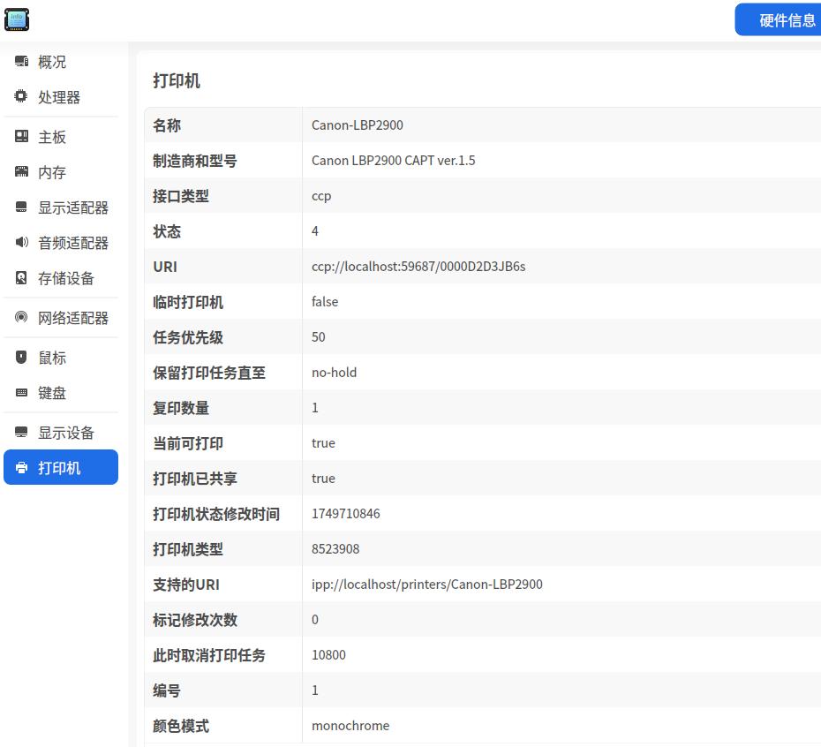The width and height of the screenshot is (821, 747).
Task: Click the 复印数量 value '1'
Action: (x=314, y=408)
